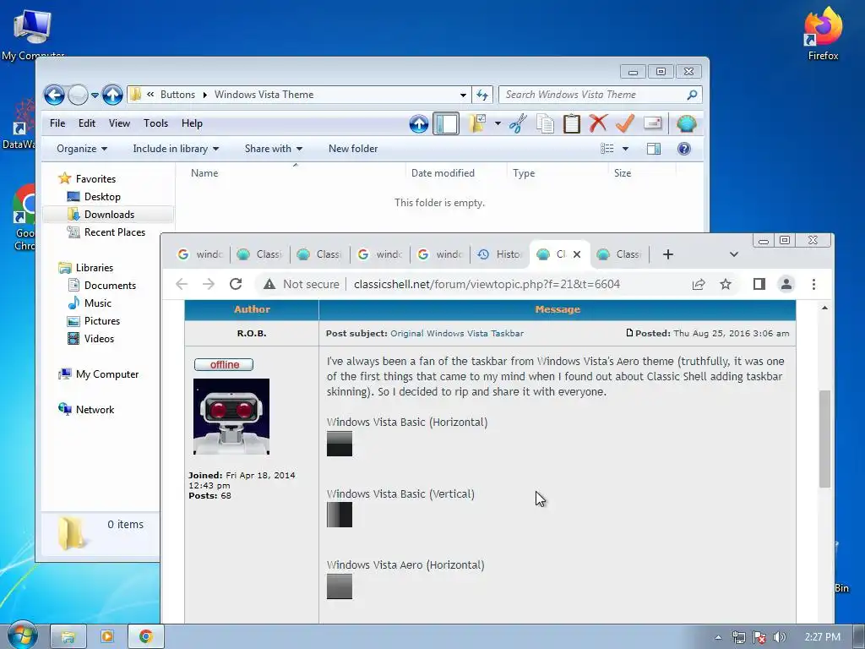Open Recent Places in Favorites
865x649 pixels.
[114, 232]
